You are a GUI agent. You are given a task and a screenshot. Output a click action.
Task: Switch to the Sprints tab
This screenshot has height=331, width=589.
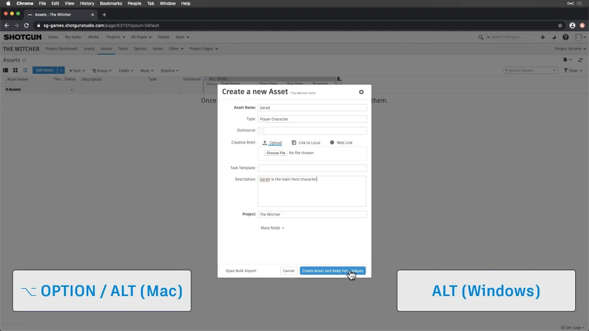pyautogui.click(x=140, y=49)
